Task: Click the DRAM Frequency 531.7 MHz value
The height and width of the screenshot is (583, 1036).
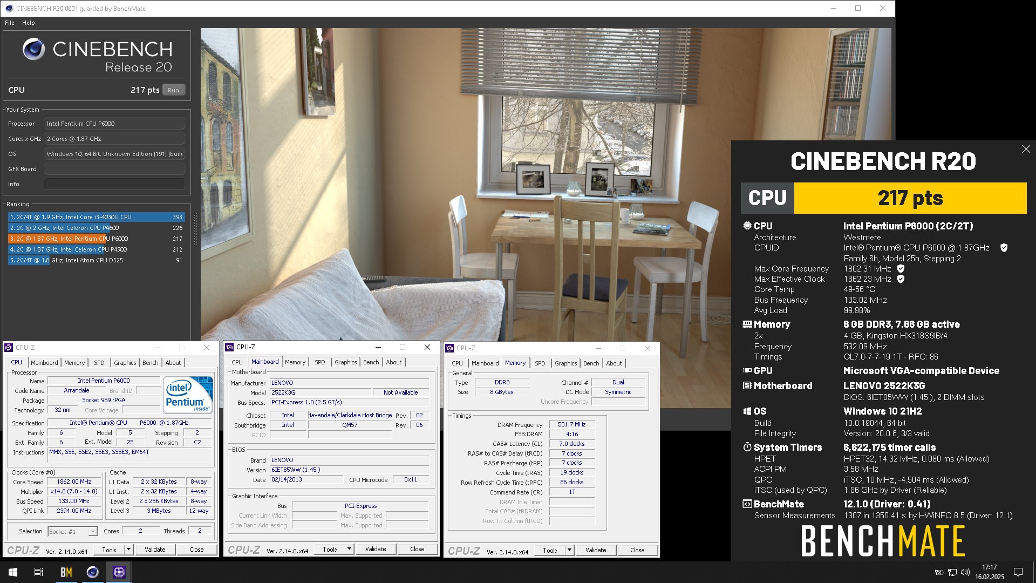Action: tap(572, 425)
